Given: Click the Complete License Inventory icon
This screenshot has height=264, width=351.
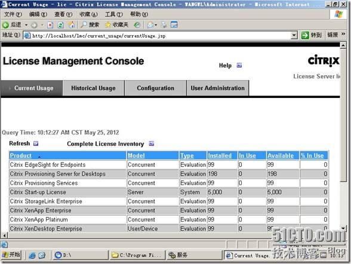Looking at the screenshot, I should tap(152, 143).
